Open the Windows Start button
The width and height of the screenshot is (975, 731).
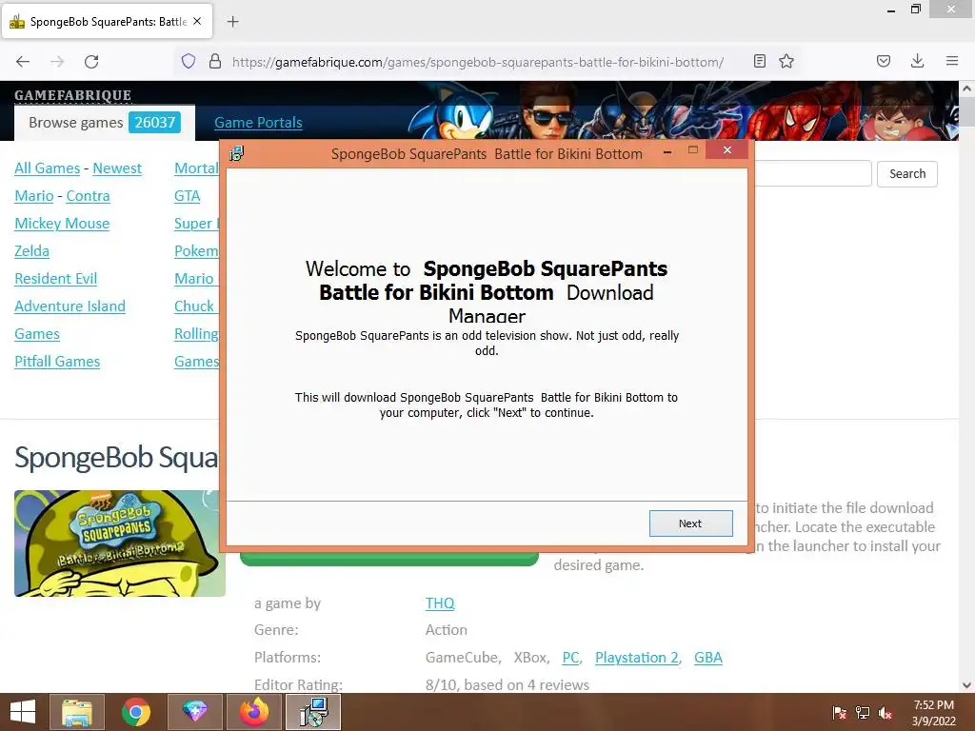23,712
